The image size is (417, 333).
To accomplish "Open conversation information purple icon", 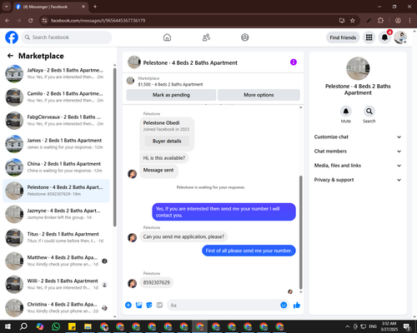I will click(x=294, y=62).
